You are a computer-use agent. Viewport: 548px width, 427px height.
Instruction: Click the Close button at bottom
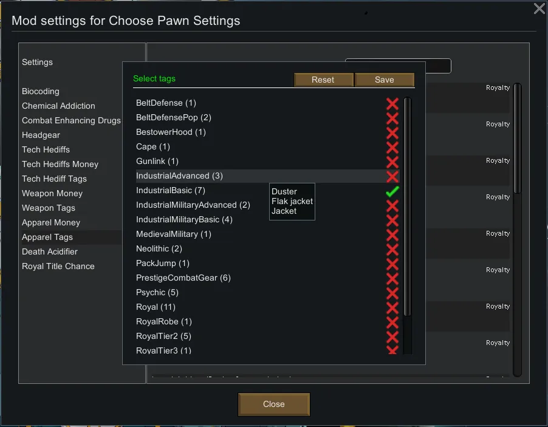click(x=273, y=404)
